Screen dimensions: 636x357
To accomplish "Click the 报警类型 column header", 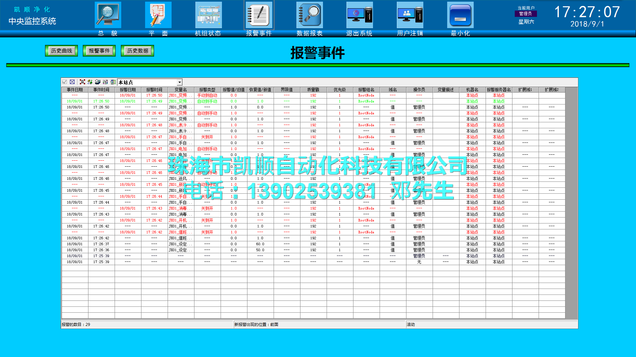I will [207, 90].
